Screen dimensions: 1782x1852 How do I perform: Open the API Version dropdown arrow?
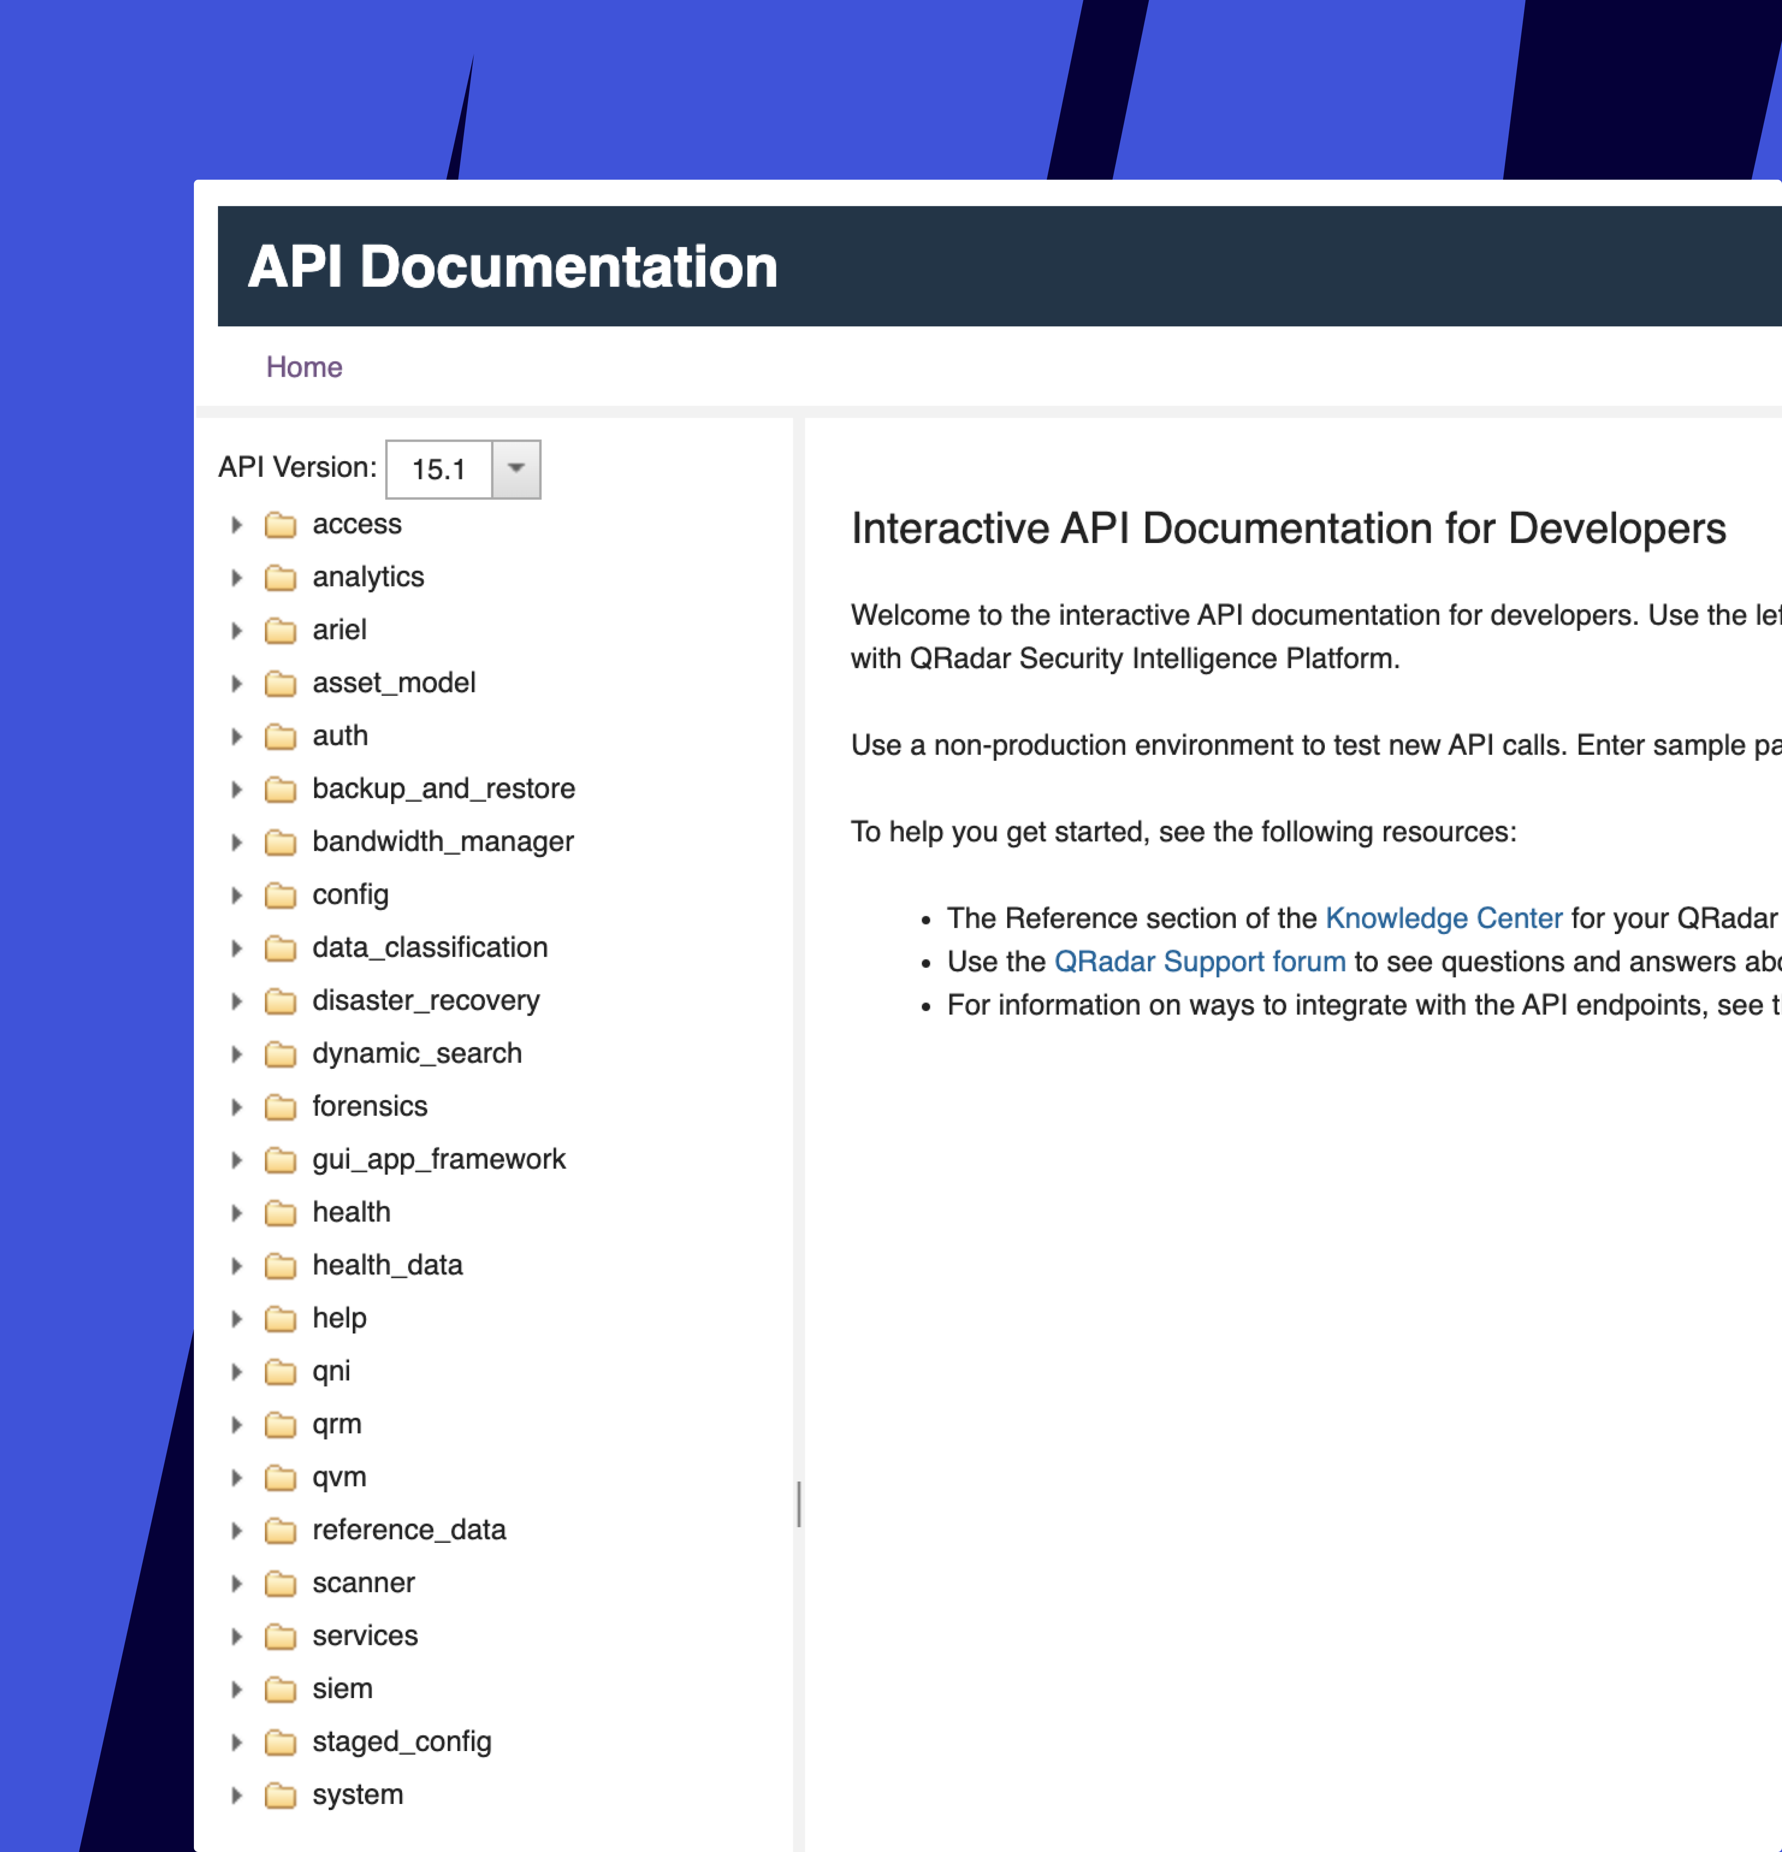point(516,469)
